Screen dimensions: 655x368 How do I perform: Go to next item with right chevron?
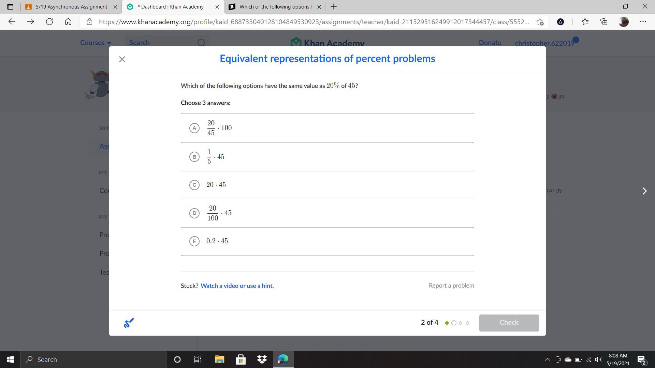click(x=644, y=191)
